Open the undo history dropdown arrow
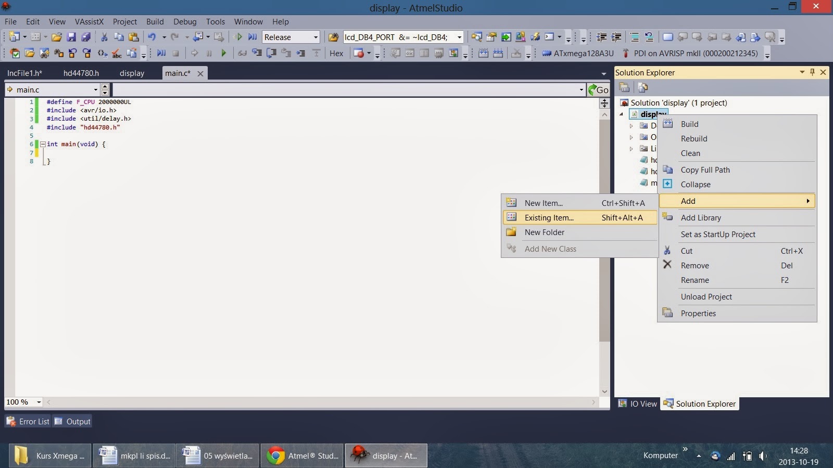The height and width of the screenshot is (468, 833). point(163,37)
